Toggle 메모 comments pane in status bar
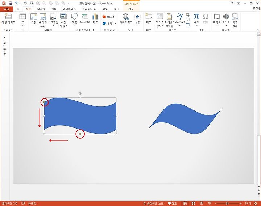 (x=172, y=203)
